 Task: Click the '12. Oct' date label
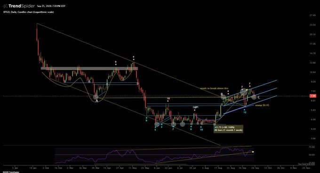[x=268, y=168]
